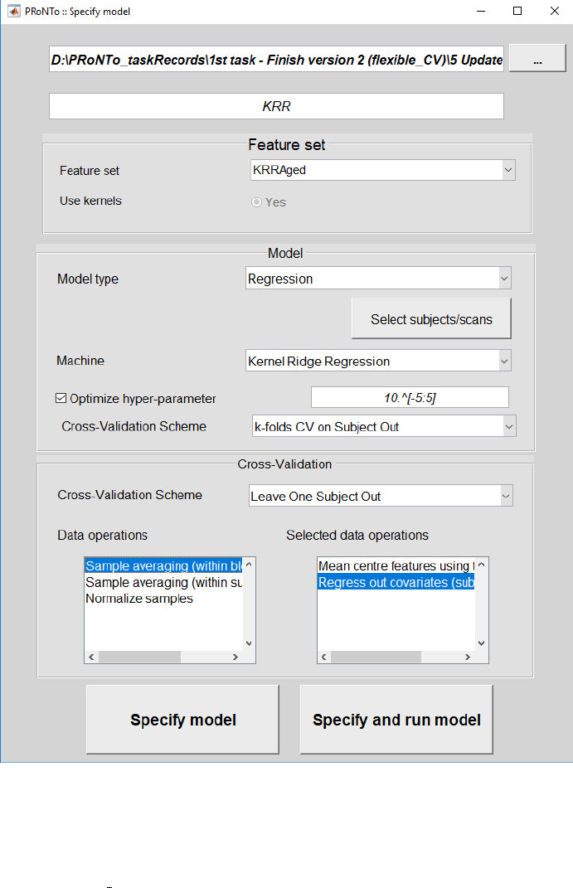Toggle Optimize hyper-parameter checkbox
Viewport: 573px width, 888px height.
pyautogui.click(x=61, y=398)
